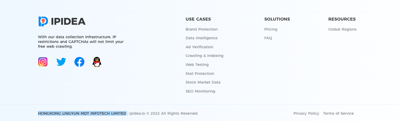Open SEO Monitoring use case

coord(200,91)
